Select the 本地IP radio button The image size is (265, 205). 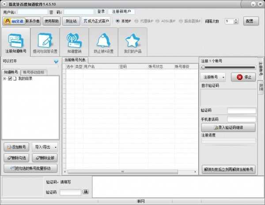pyautogui.click(x=117, y=21)
